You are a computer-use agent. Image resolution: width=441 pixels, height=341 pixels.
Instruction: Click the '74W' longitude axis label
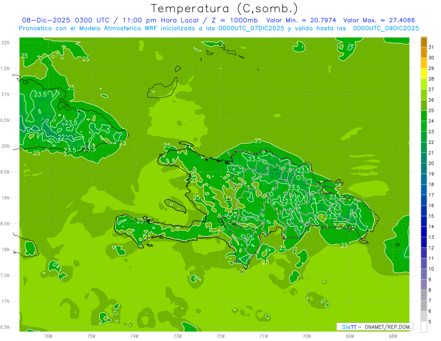tap(135, 336)
